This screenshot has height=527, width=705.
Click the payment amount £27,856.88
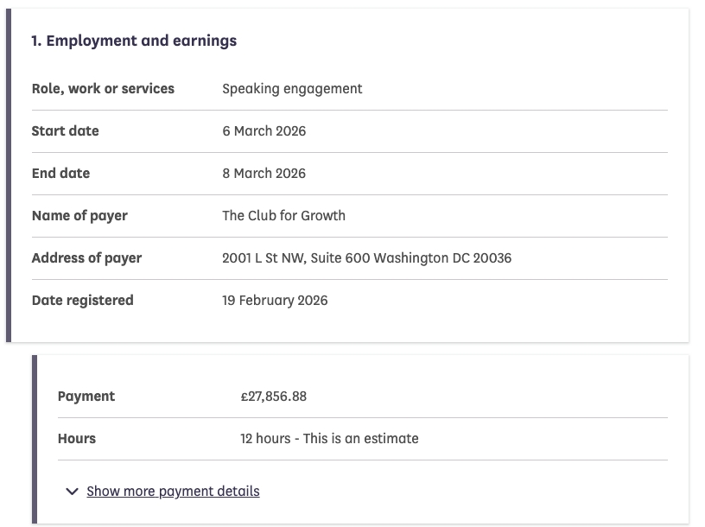273,397
